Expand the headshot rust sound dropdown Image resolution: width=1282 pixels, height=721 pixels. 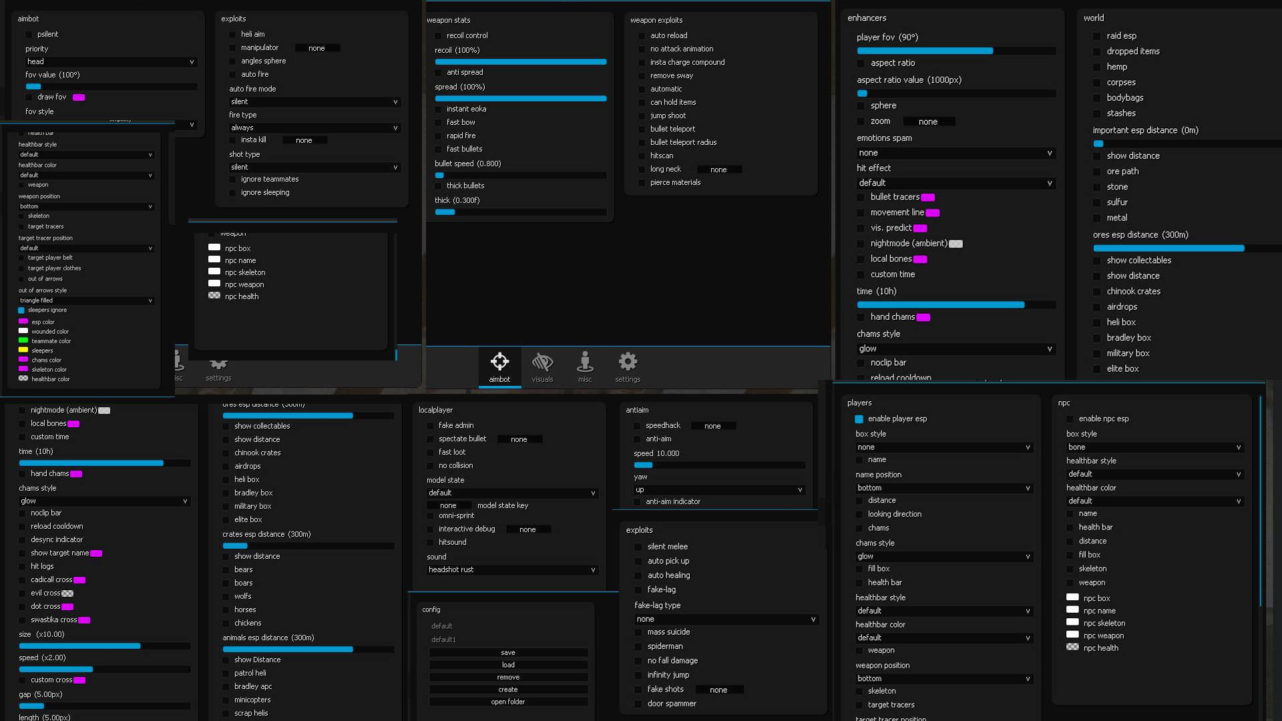click(x=512, y=570)
